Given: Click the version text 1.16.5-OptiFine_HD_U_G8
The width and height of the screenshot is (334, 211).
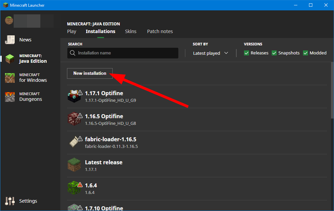Looking at the screenshot, I should pyautogui.click(x=110, y=123).
